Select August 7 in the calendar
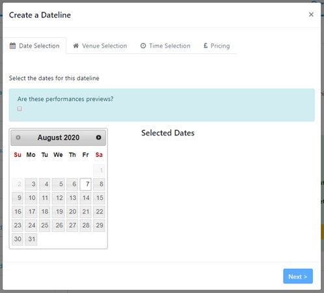 coord(85,184)
